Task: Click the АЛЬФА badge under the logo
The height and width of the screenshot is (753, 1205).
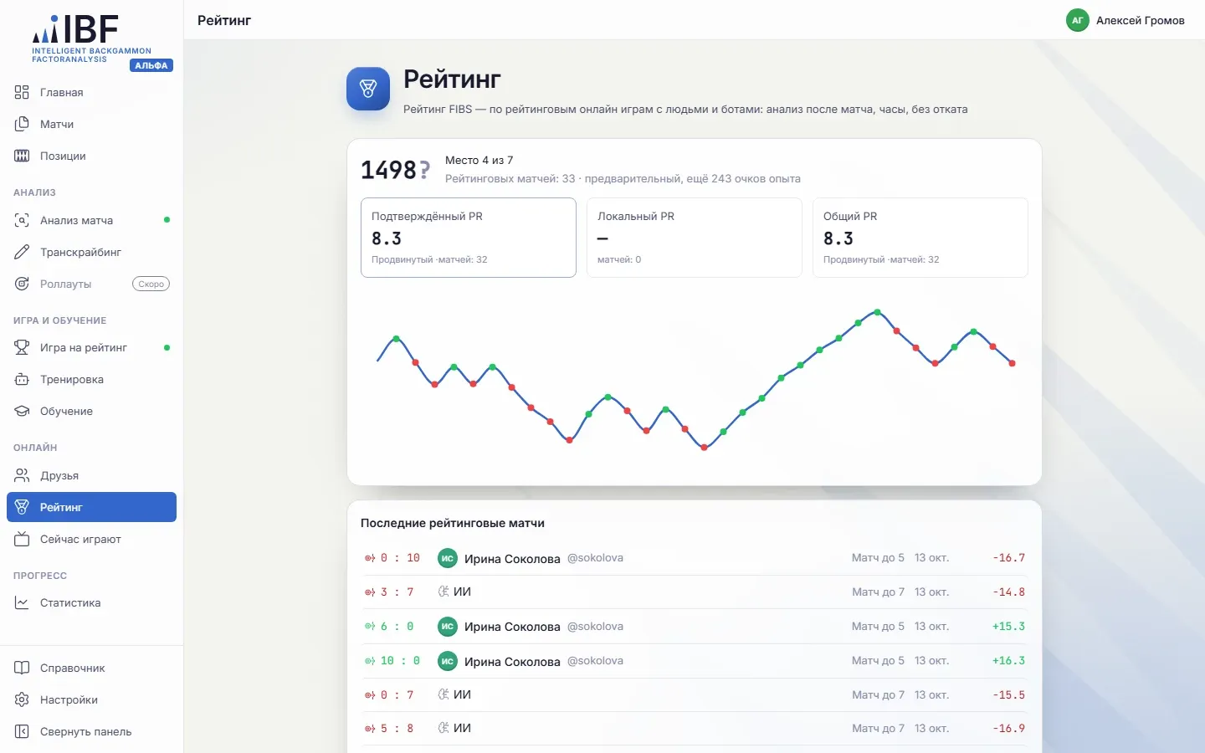Action: (151, 65)
